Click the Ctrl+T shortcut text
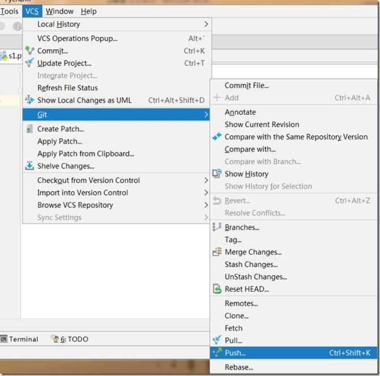 pyautogui.click(x=194, y=63)
